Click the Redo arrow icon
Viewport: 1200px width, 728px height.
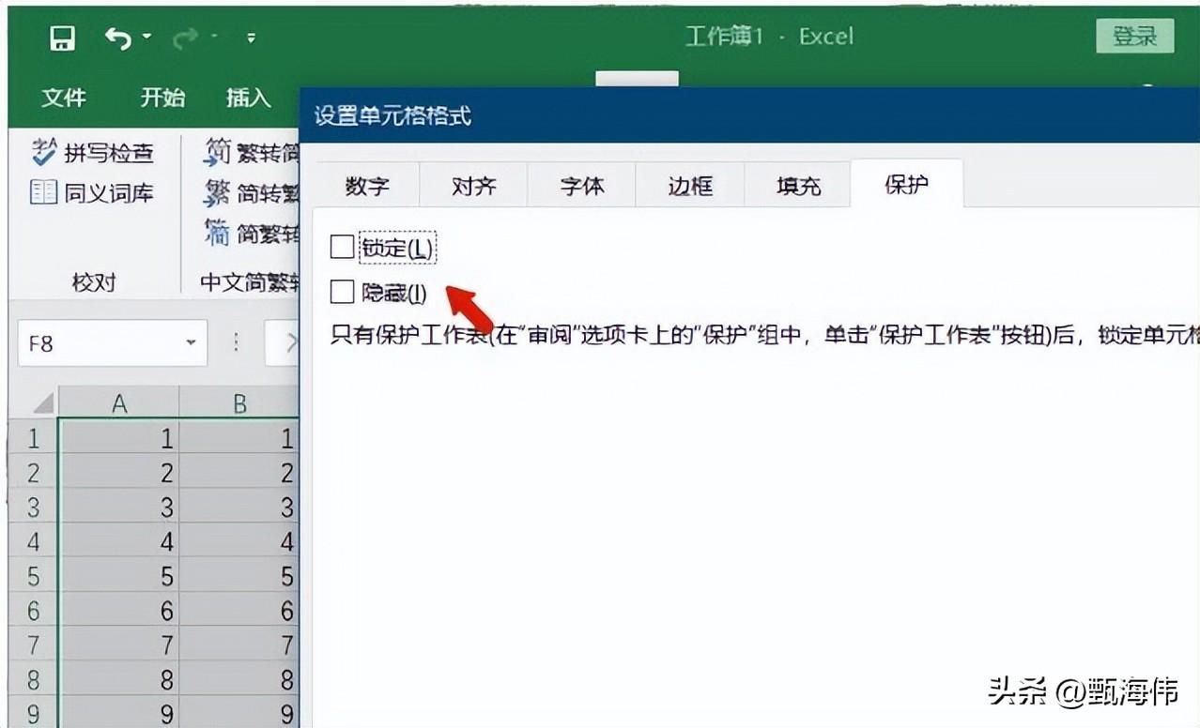click(x=185, y=38)
